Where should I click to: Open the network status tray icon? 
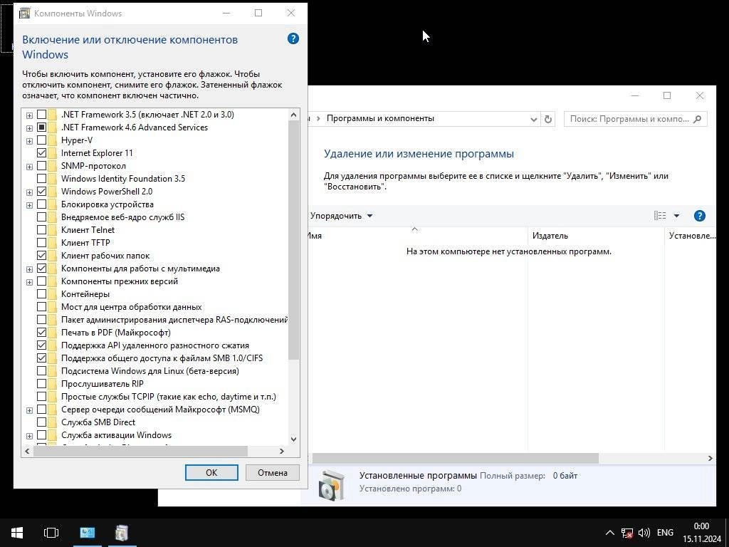tap(627, 533)
